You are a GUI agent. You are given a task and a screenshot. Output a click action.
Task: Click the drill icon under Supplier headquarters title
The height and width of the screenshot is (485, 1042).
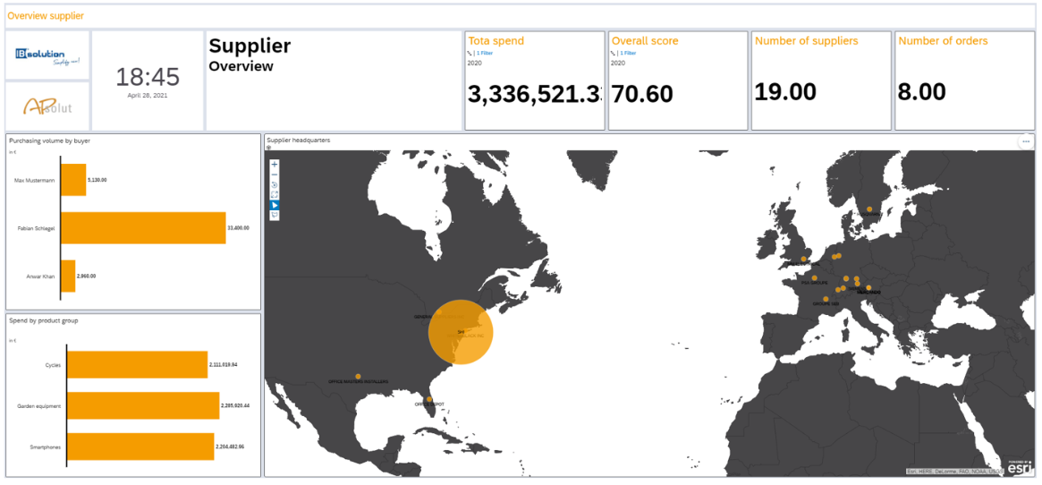pyautogui.click(x=269, y=149)
